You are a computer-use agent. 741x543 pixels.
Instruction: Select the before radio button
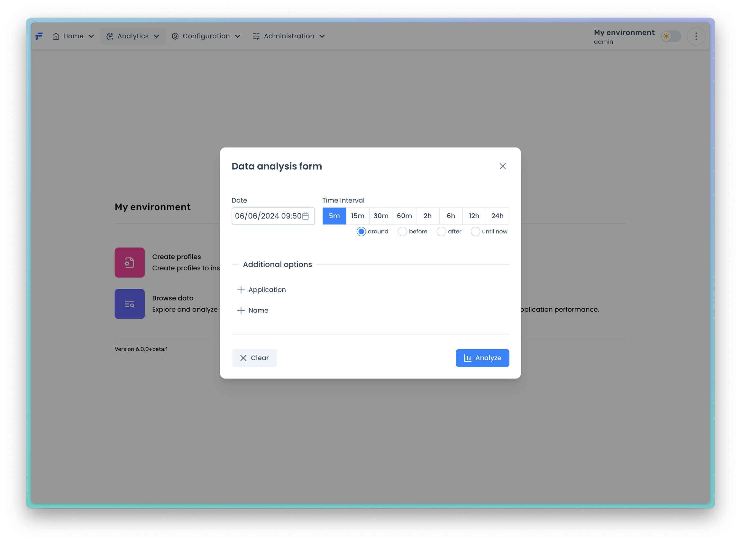pos(402,231)
